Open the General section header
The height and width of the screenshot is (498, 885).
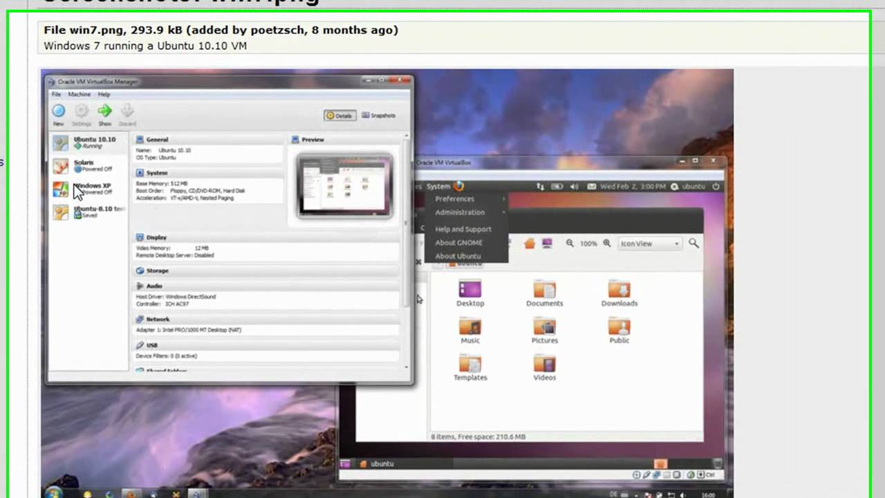[209, 140]
